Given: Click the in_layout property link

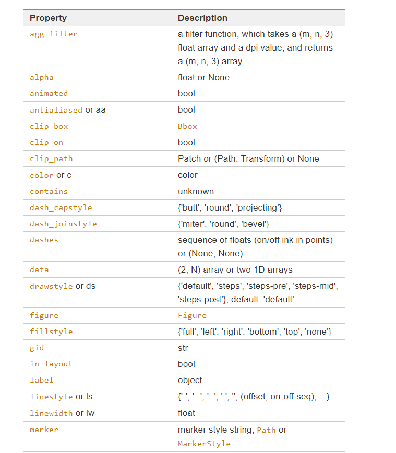Looking at the screenshot, I should click(x=51, y=364).
